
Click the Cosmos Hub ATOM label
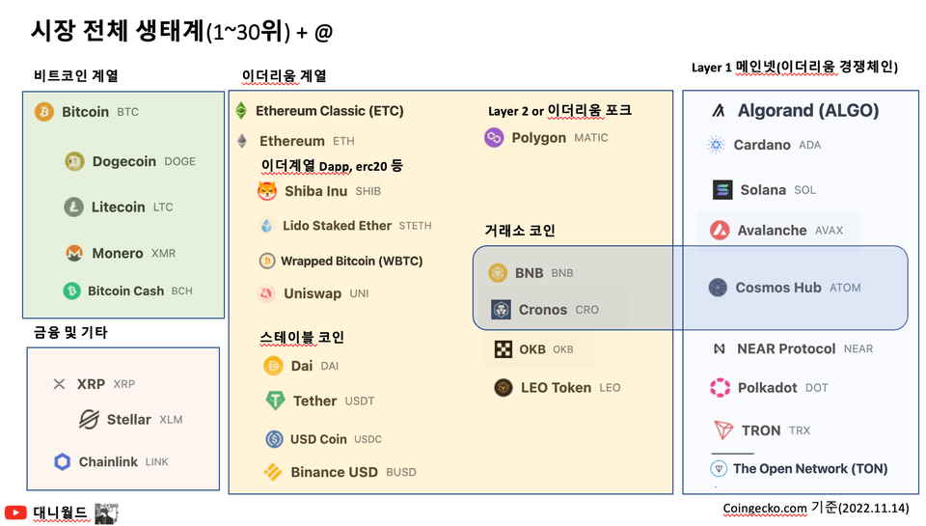coord(798,288)
